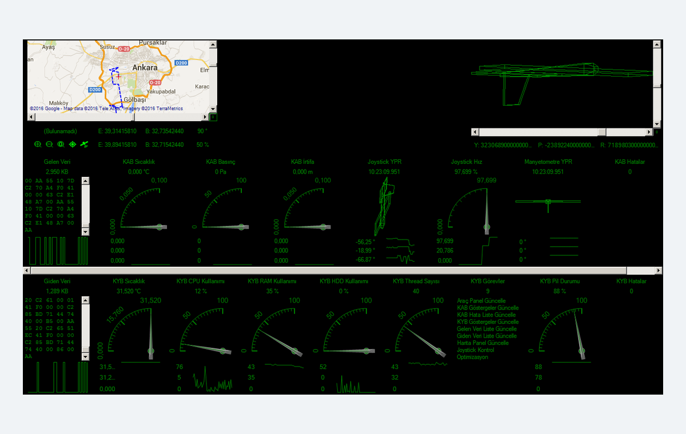Click the 'Joystick YPR' panel title
This screenshot has width=686, height=434.
pyautogui.click(x=384, y=162)
